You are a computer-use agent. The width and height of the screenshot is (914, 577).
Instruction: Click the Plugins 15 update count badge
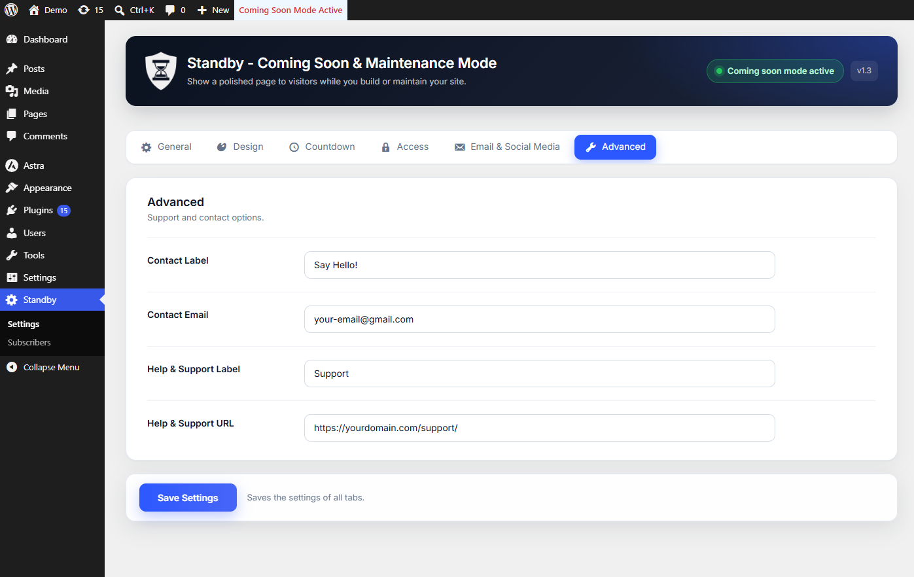point(63,211)
